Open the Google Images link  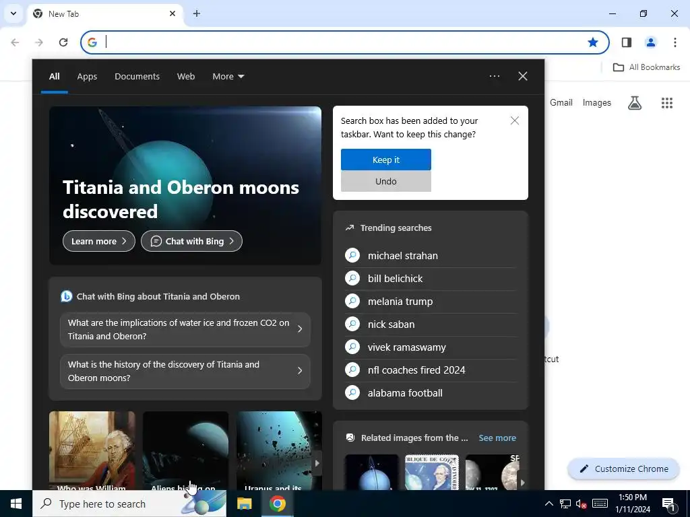[597, 102]
